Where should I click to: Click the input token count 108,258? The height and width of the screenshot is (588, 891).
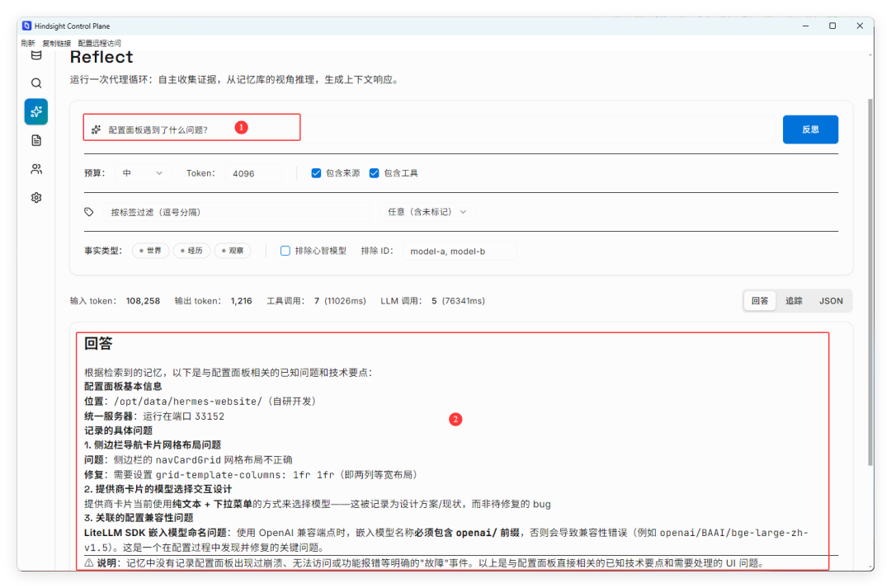pos(143,300)
